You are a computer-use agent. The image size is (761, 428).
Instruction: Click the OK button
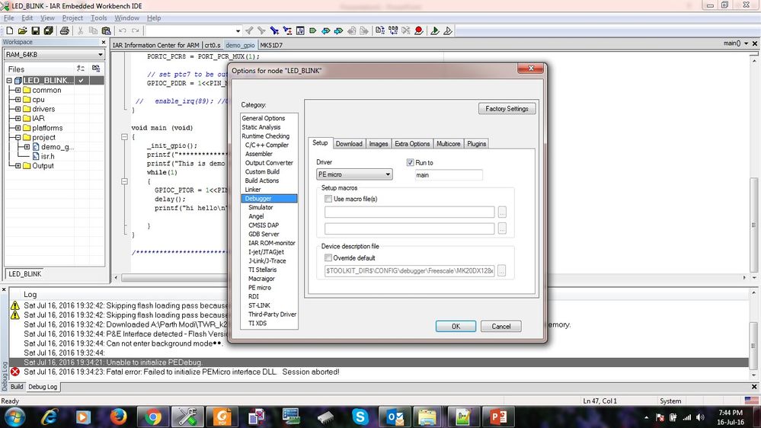pos(456,327)
